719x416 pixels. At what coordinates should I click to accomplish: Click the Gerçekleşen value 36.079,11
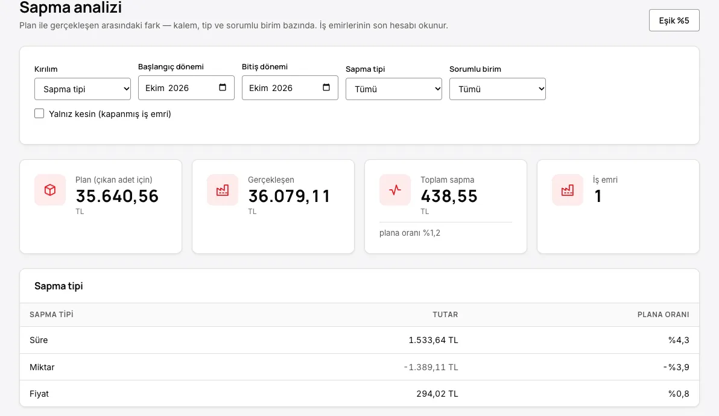(289, 196)
